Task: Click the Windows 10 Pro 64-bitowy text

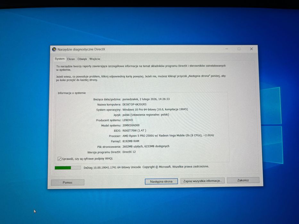Action: pos(139,109)
